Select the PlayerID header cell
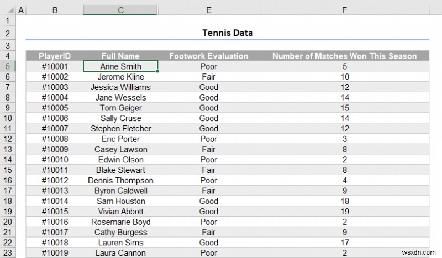442x258 pixels. coord(55,56)
